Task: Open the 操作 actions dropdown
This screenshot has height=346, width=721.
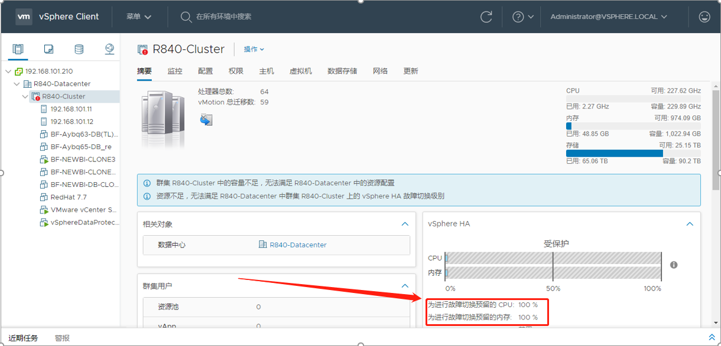Action: click(x=254, y=50)
